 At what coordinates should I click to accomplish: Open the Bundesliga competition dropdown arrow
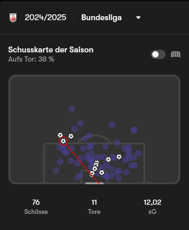point(138,18)
